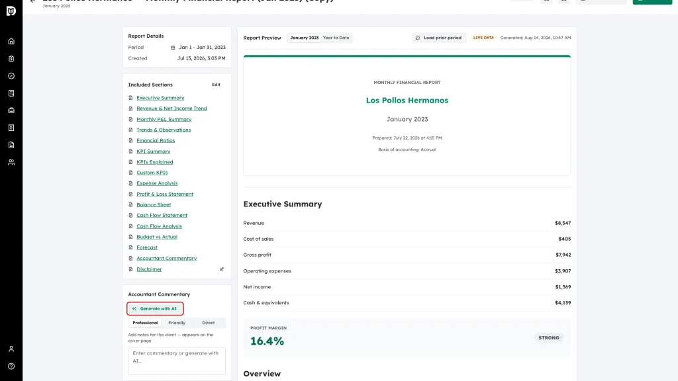
Task: Select the Professional commentary tone
Action: [145, 323]
